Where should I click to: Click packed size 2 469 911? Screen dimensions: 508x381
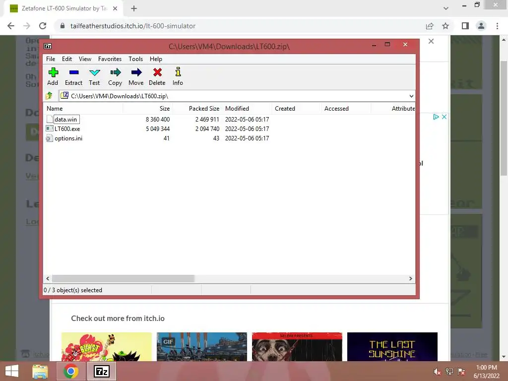tap(207, 119)
